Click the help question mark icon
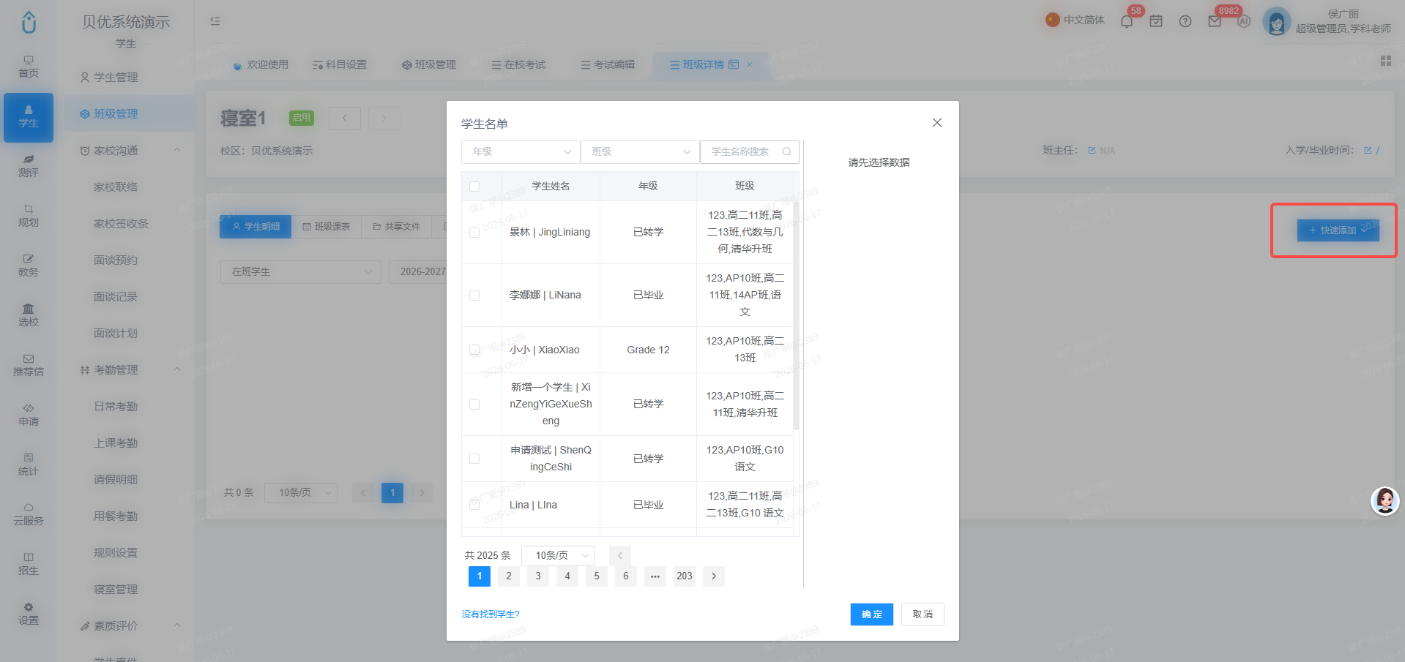This screenshot has width=1405, height=662. pyautogui.click(x=1185, y=21)
